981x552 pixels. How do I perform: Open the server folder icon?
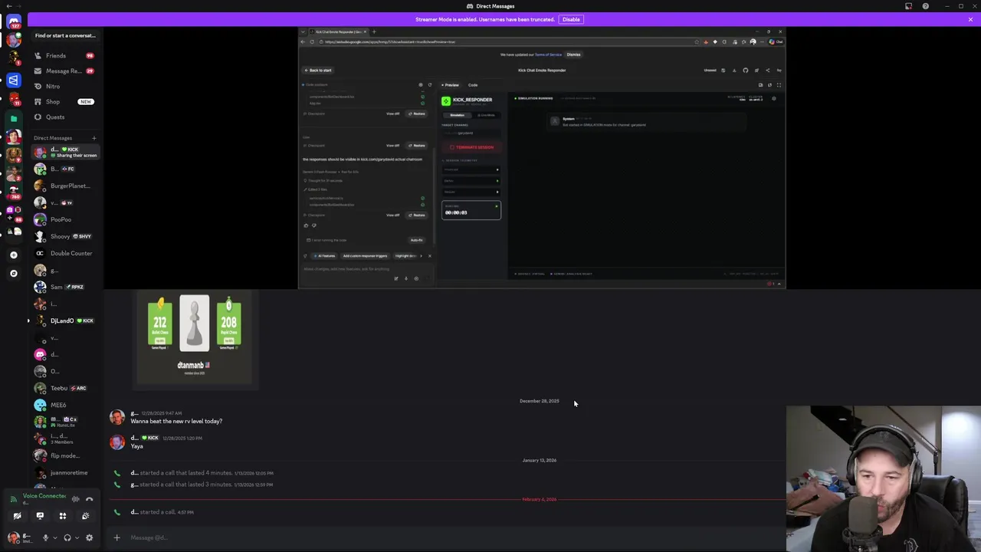click(x=14, y=119)
